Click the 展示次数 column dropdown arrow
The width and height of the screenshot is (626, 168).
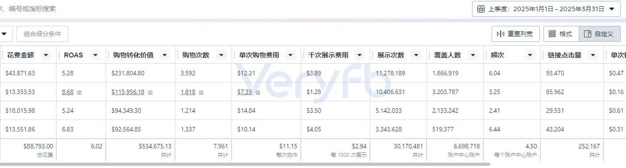tap(416, 55)
